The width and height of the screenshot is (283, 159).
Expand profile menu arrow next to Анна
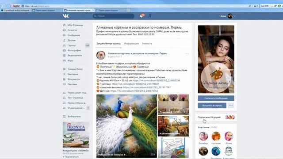(234, 16)
